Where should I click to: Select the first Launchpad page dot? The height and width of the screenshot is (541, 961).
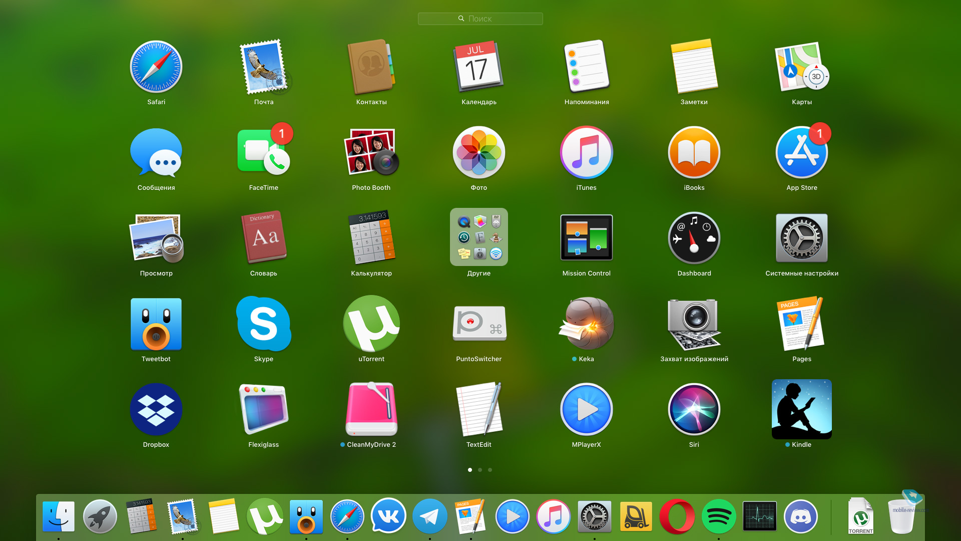(x=470, y=470)
